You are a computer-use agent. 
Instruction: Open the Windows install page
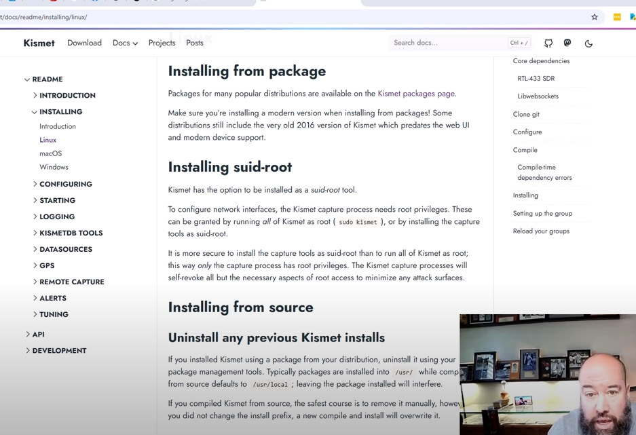54,167
